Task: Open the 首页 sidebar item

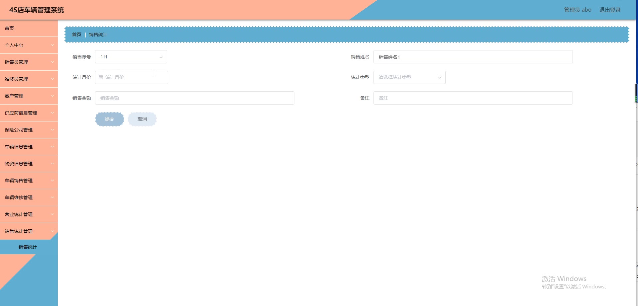Action: point(29,28)
